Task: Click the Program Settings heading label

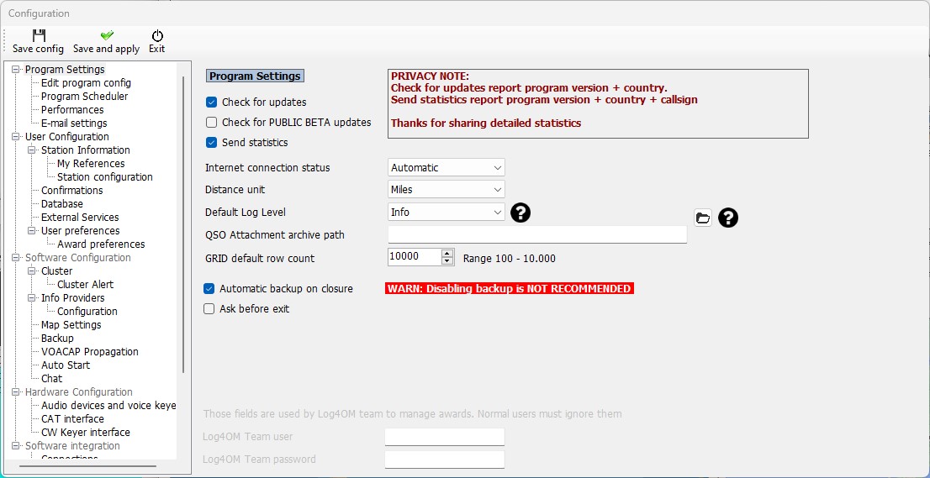Action: (255, 76)
